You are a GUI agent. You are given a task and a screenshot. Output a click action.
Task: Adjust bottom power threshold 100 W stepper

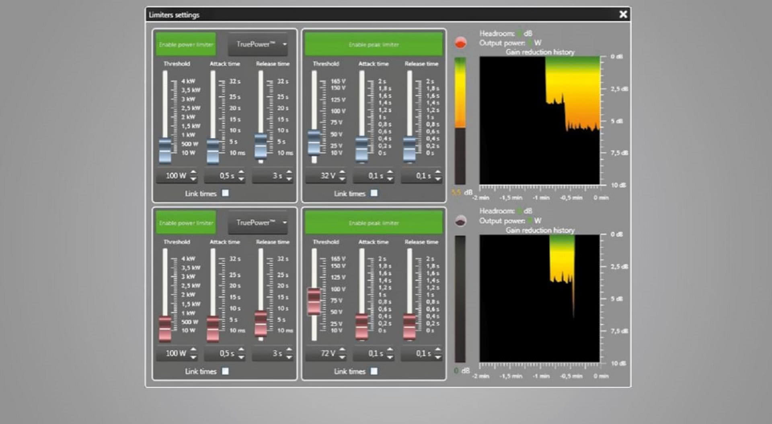point(193,353)
